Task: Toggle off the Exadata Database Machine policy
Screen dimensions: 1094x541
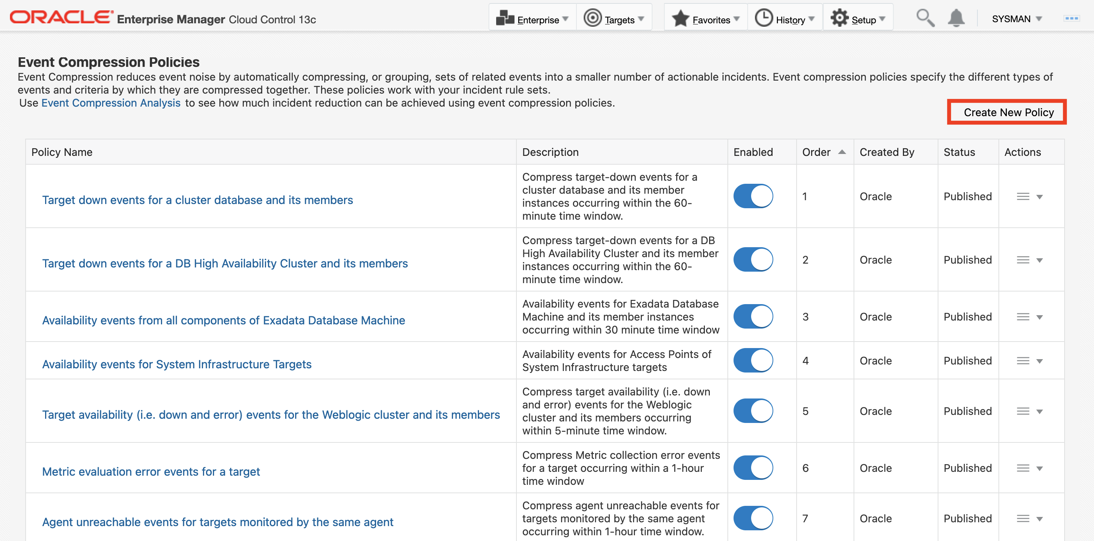Action: 753,317
